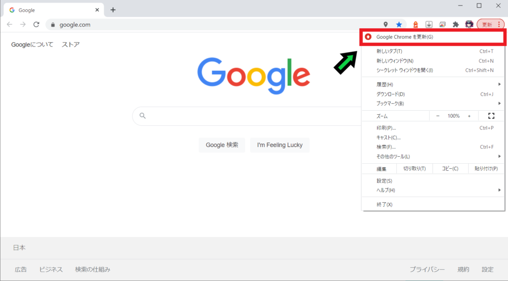The width and height of the screenshot is (508, 281).
Task: Click the I'm Feeling Lucky button
Action: (x=280, y=145)
